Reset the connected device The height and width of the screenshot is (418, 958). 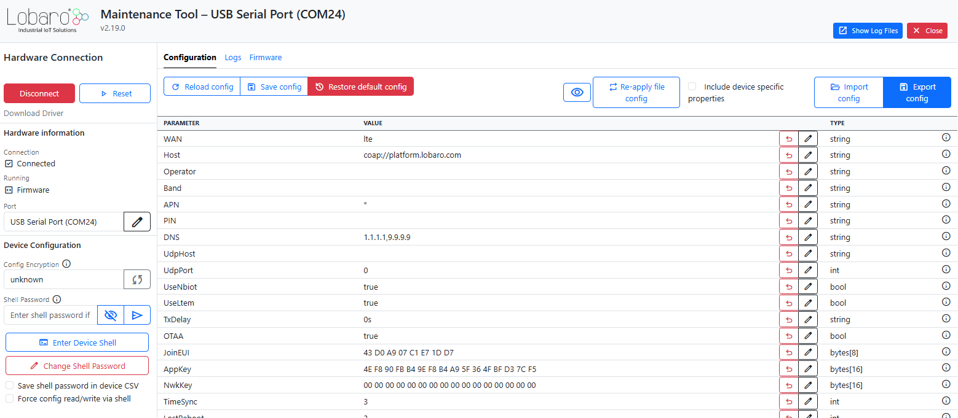(x=115, y=93)
